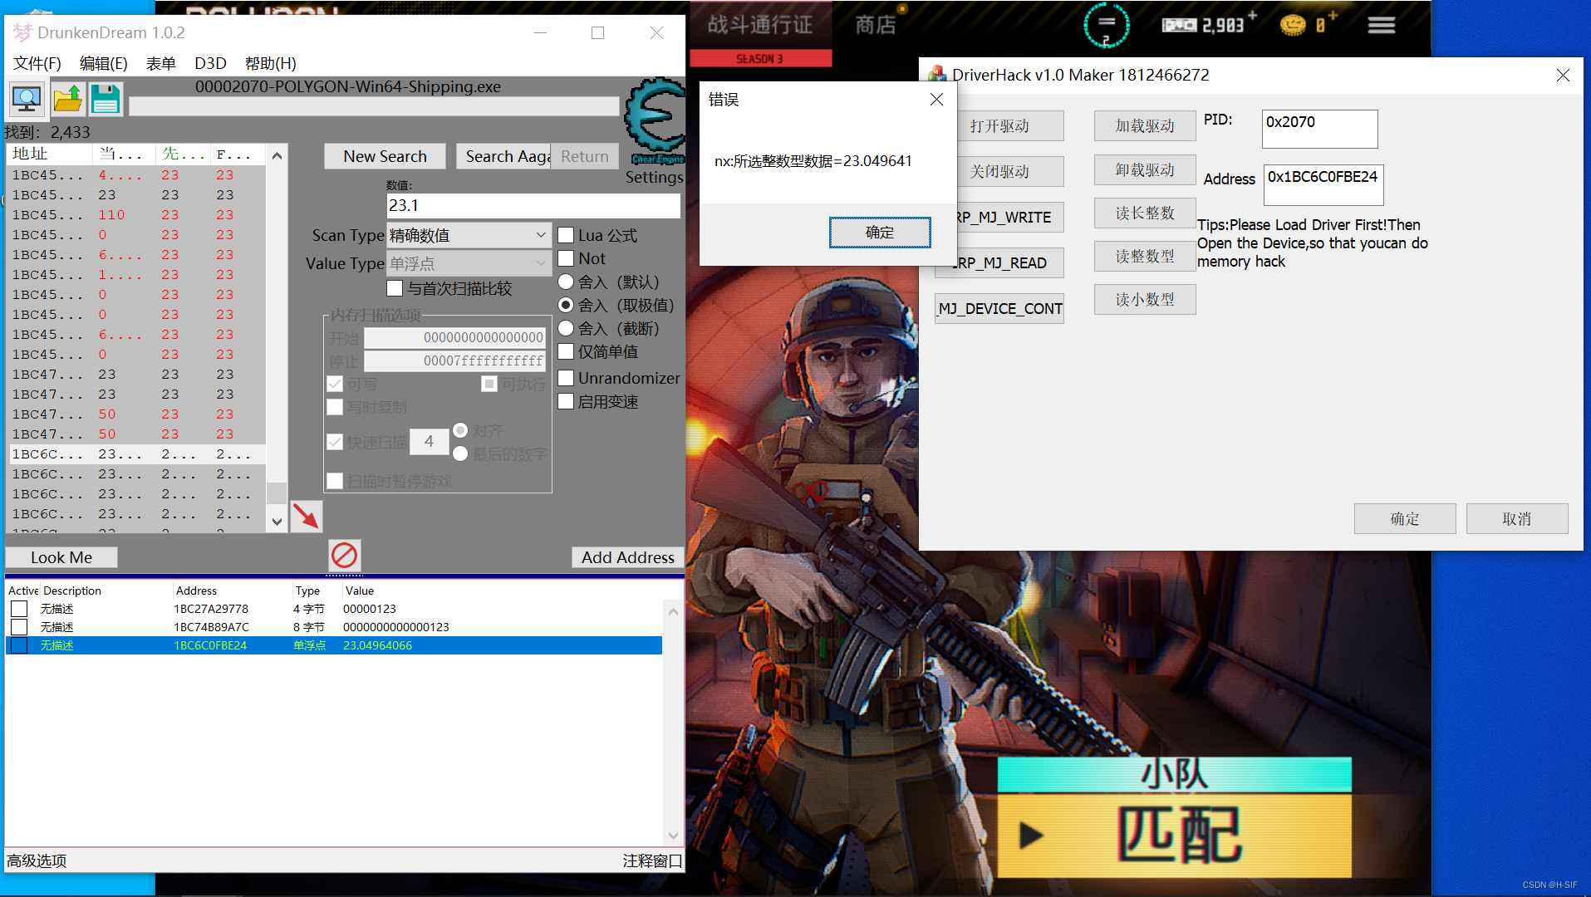Select 舍入 (截断) radio button
The height and width of the screenshot is (897, 1591).
(566, 328)
